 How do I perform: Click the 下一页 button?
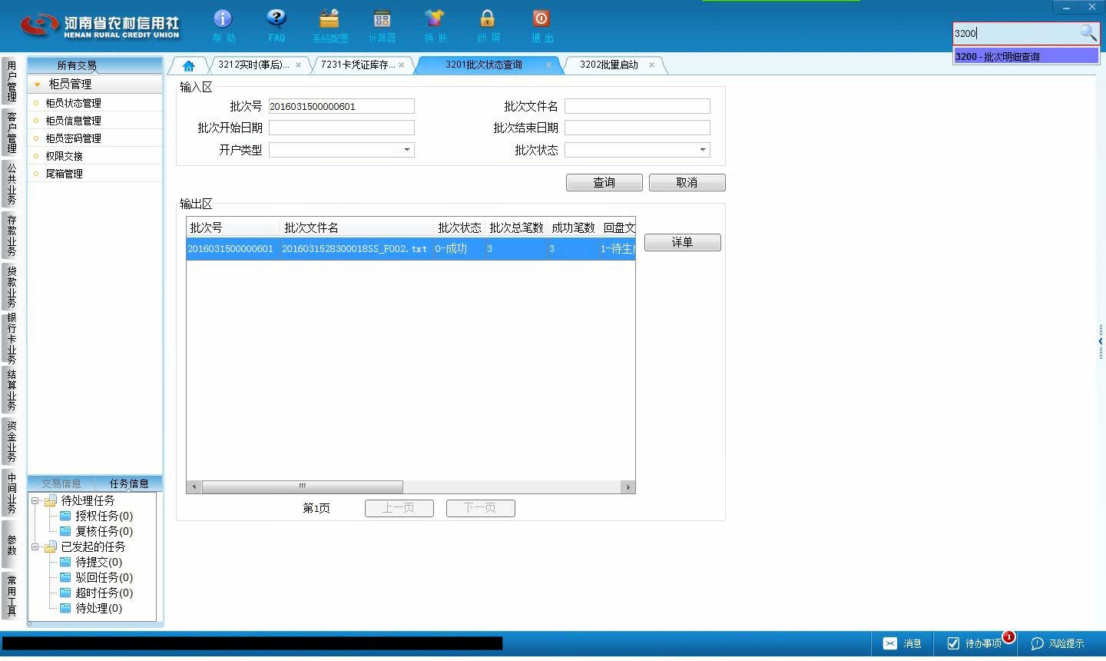click(x=480, y=508)
